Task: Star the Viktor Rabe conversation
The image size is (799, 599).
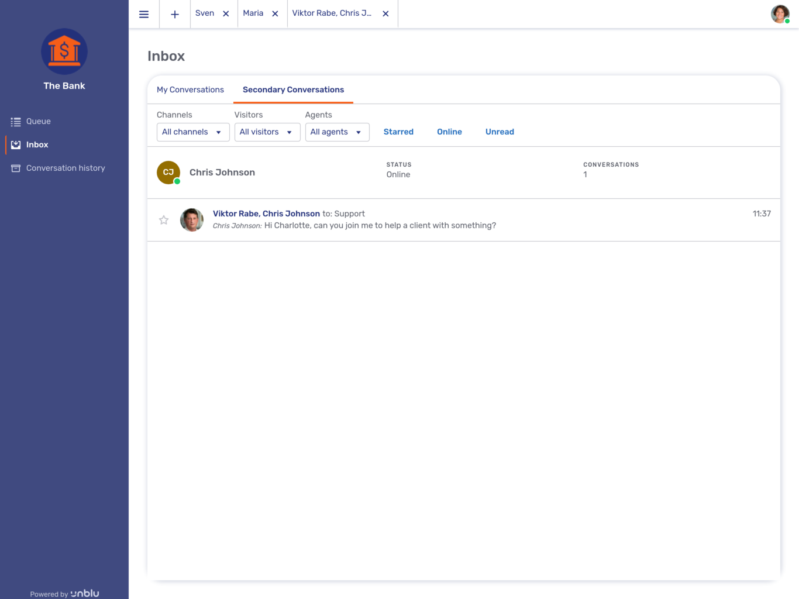Action: click(x=163, y=220)
